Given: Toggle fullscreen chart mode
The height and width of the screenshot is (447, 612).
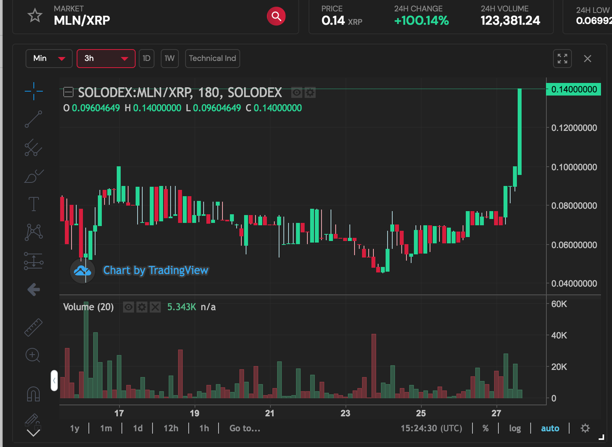Looking at the screenshot, I should click(x=563, y=58).
